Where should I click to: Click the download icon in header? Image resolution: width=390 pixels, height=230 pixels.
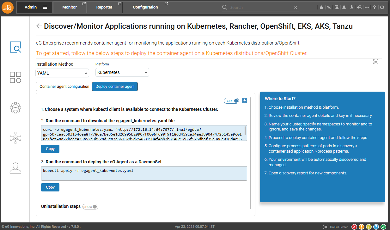(352, 7)
